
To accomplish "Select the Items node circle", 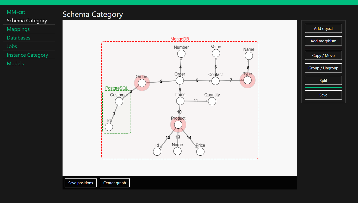I will (180, 101).
